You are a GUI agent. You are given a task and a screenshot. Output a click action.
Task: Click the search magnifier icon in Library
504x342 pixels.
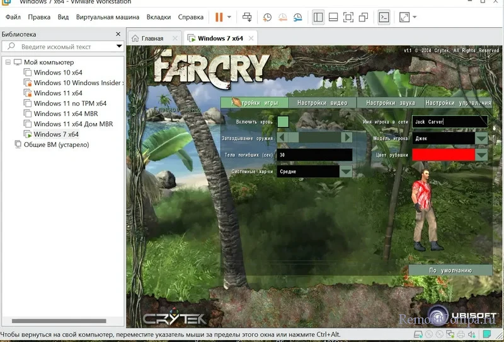tap(11, 46)
